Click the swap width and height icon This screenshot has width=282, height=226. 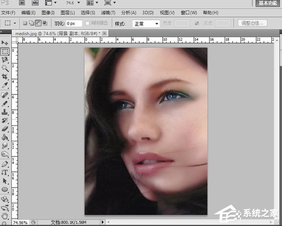tap(197, 23)
